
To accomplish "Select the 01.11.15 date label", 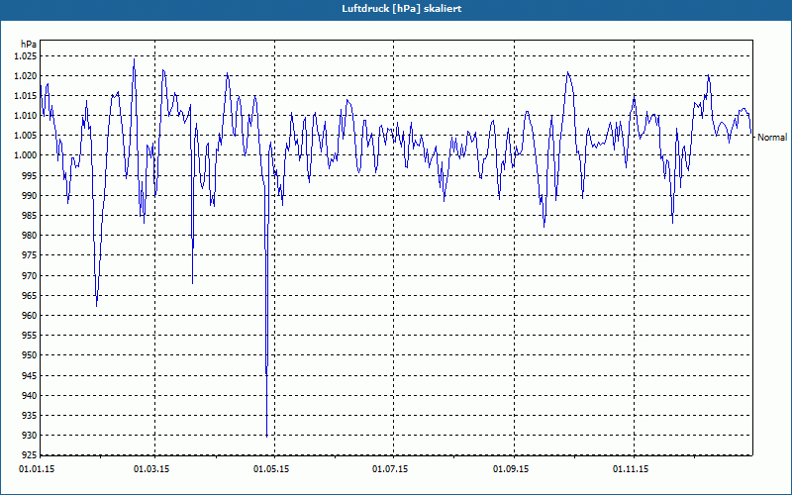I will 631,469.
